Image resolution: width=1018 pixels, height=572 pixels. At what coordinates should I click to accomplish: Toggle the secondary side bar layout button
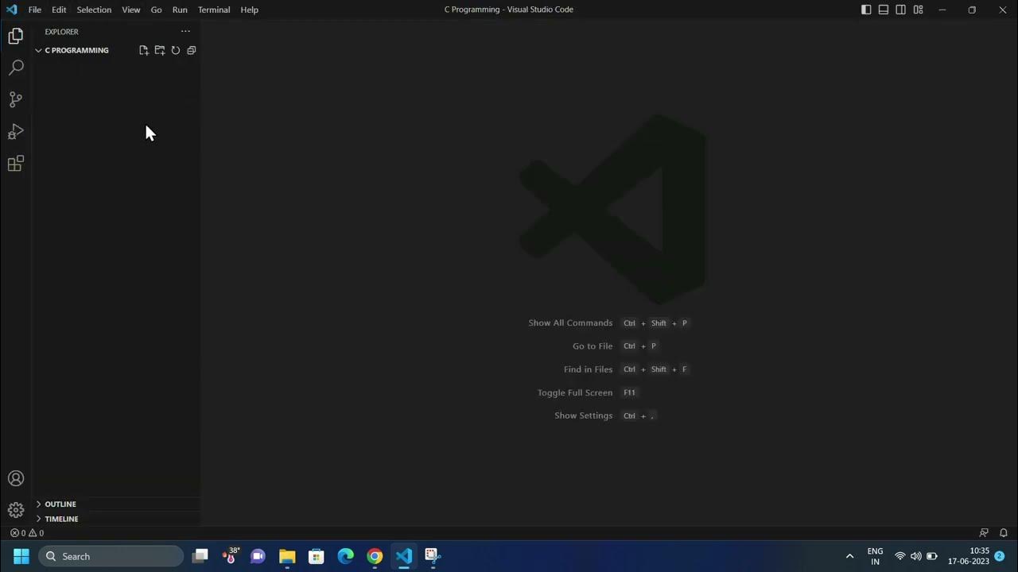(900, 10)
